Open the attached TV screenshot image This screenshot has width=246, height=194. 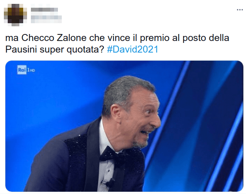(124, 126)
